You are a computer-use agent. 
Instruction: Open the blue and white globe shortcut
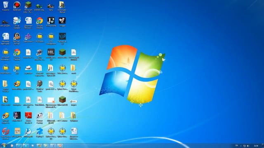point(28,131)
